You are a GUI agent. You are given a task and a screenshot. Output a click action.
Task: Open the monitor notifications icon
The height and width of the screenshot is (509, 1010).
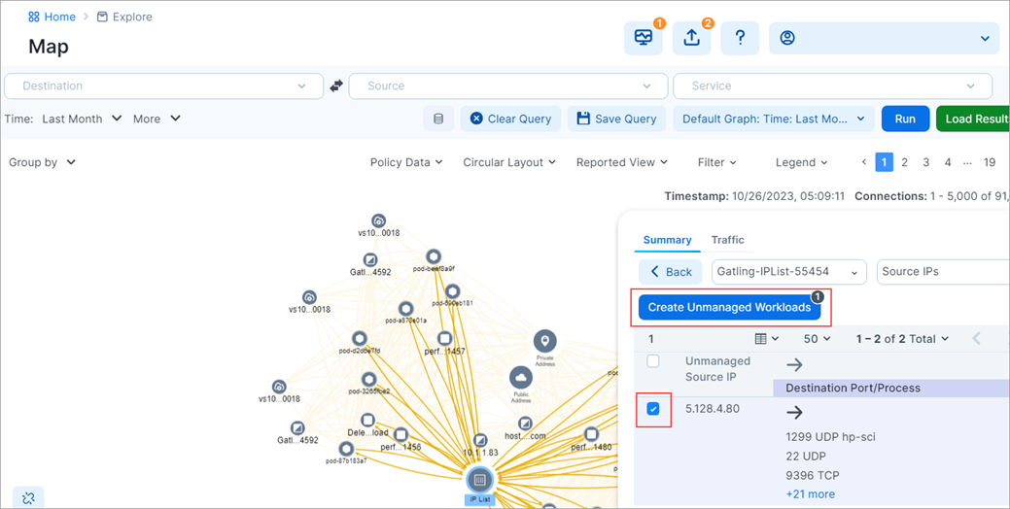tap(643, 38)
